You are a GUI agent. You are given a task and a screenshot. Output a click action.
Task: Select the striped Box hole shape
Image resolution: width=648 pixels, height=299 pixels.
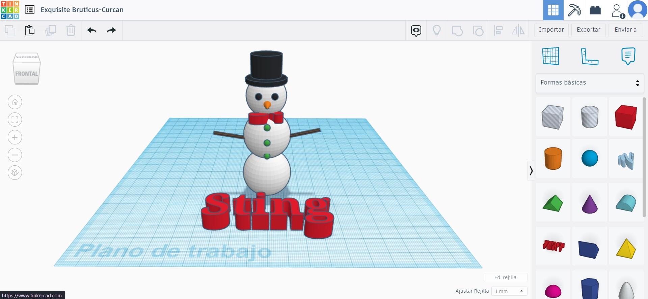pos(553,117)
